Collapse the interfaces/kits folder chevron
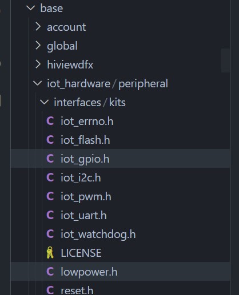Image resolution: width=239 pixels, height=295 pixels. [x=45, y=102]
